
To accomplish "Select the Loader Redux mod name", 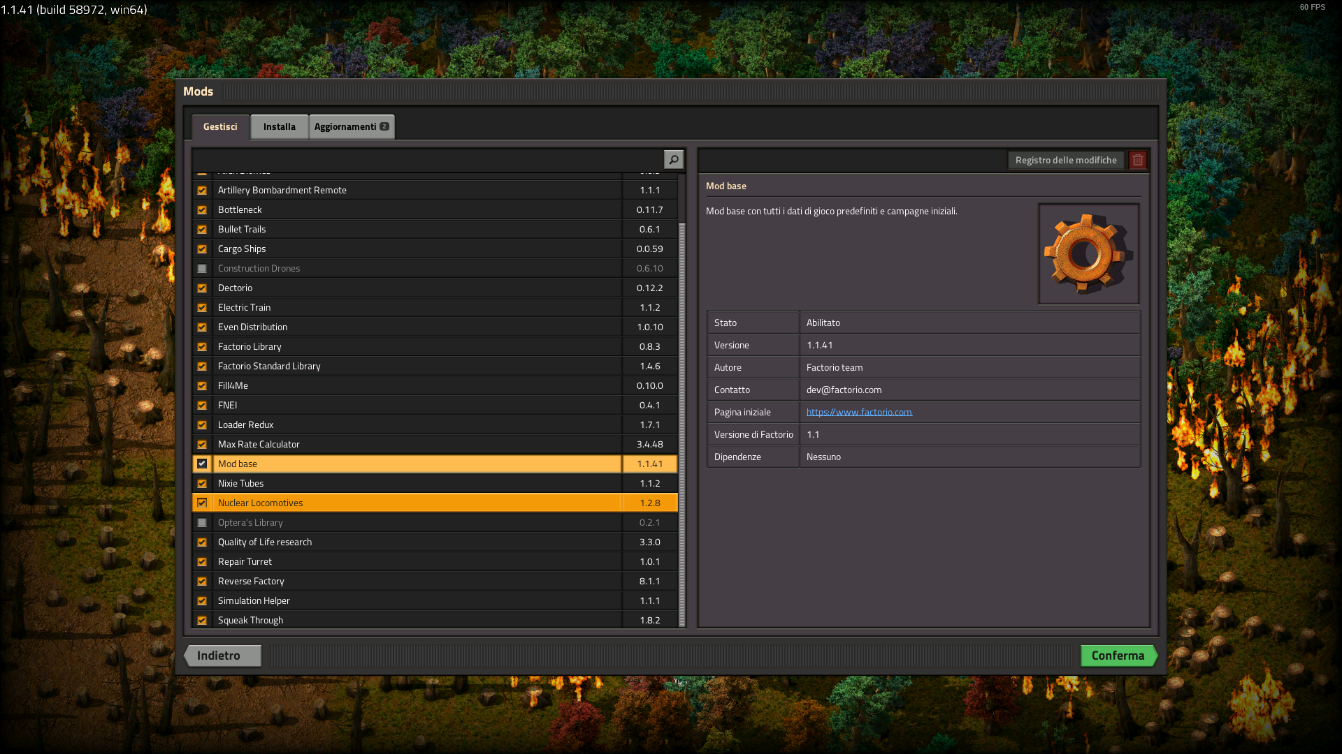I will [x=245, y=424].
